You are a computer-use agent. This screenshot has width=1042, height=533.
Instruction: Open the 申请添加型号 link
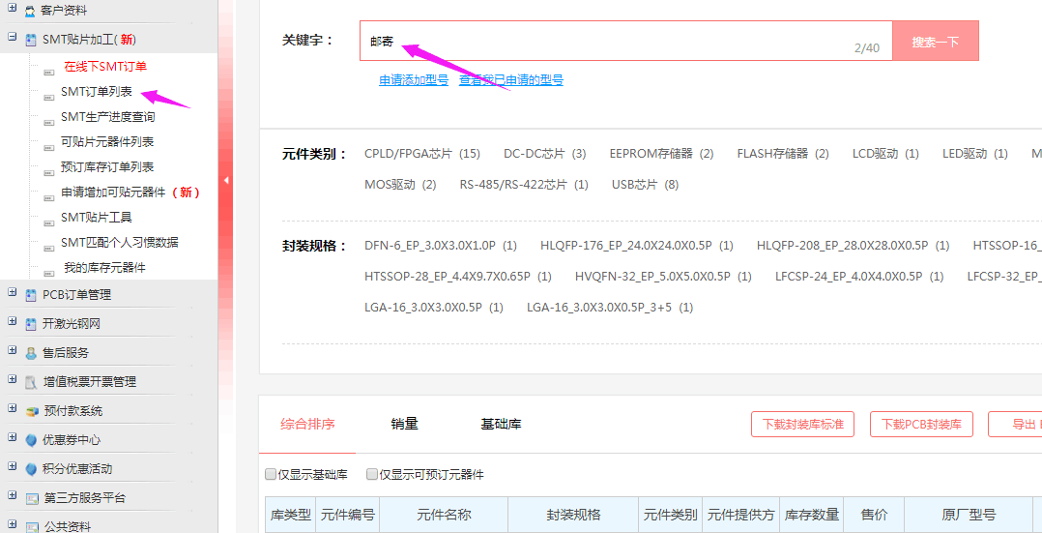[x=414, y=80]
